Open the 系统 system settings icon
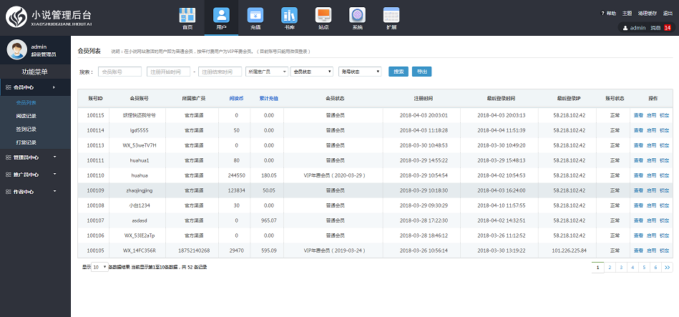This screenshot has width=679, height=317. [357, 16]
